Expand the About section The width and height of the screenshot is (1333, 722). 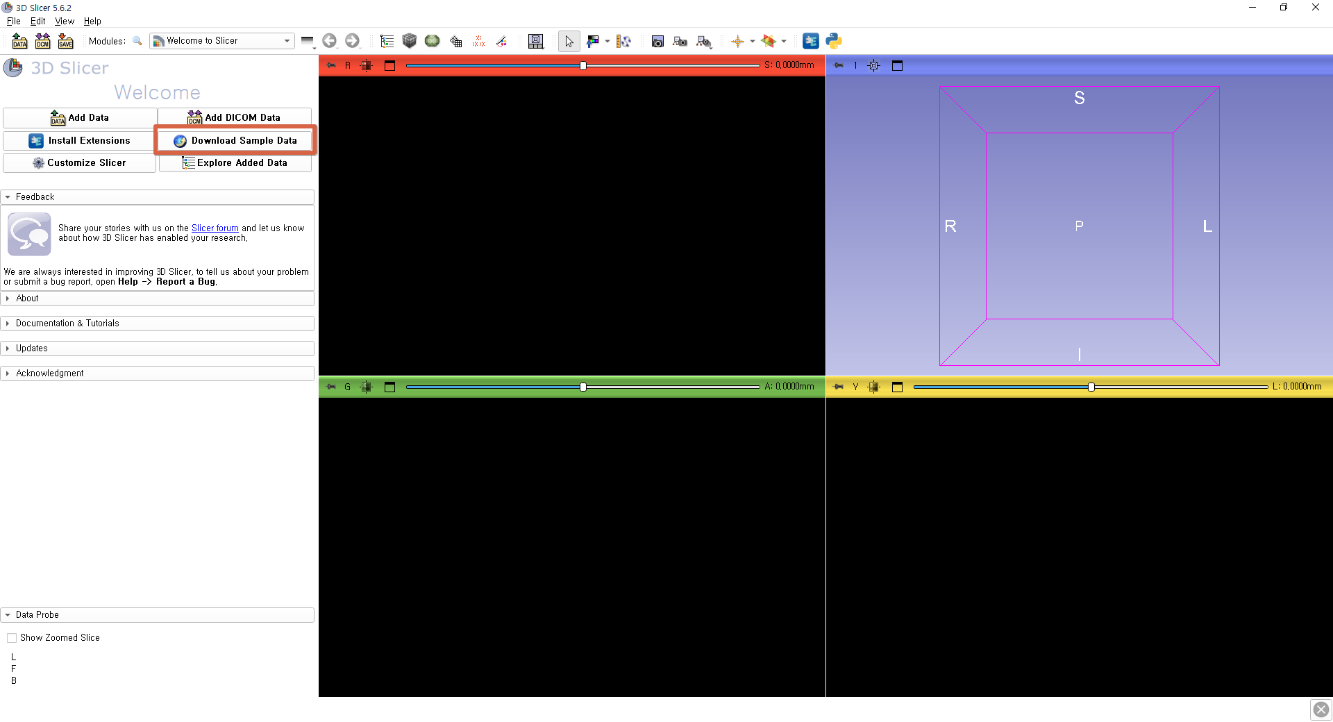158,299
